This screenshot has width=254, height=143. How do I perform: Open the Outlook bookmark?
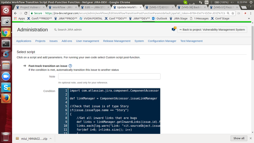coord(160,19)
